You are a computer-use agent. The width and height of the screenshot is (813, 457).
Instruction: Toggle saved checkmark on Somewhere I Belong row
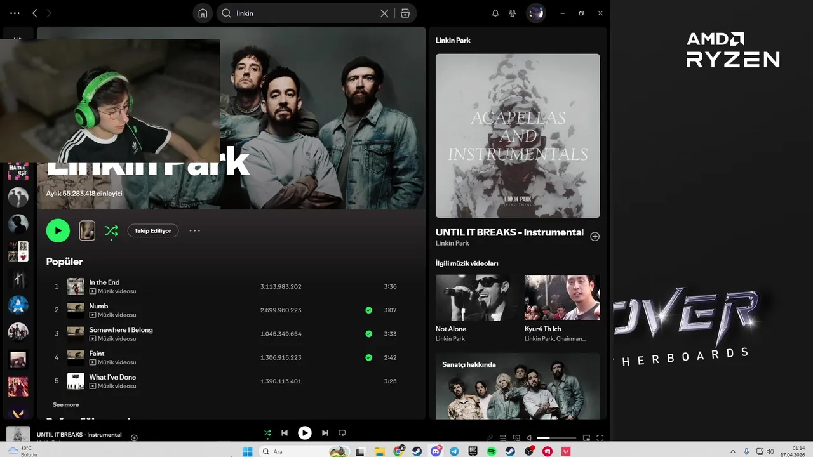pos(368,334)
